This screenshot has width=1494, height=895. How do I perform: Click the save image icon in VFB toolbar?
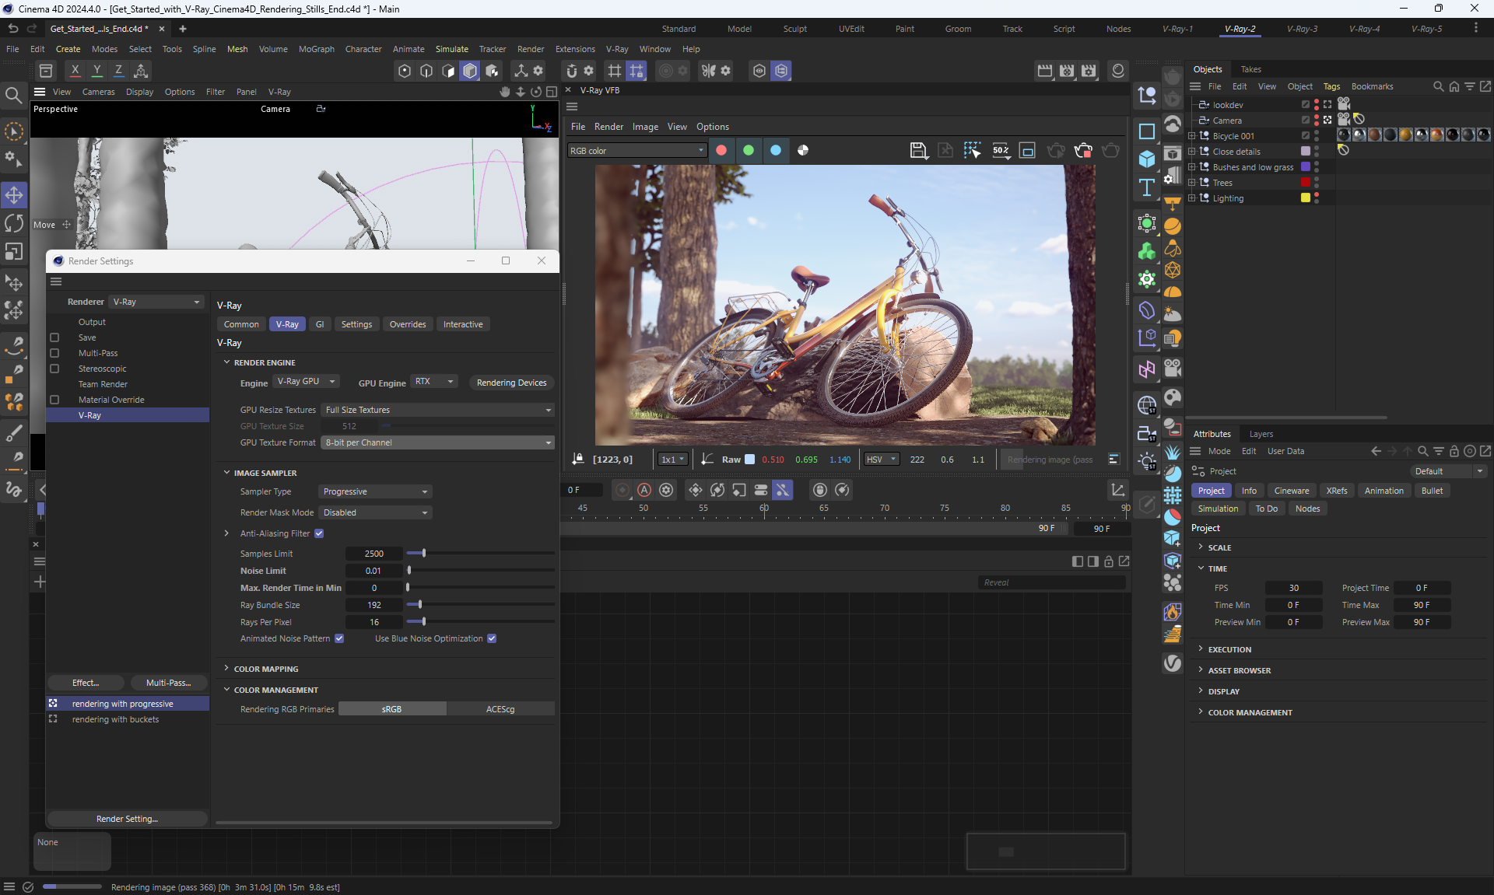point(918,150)
